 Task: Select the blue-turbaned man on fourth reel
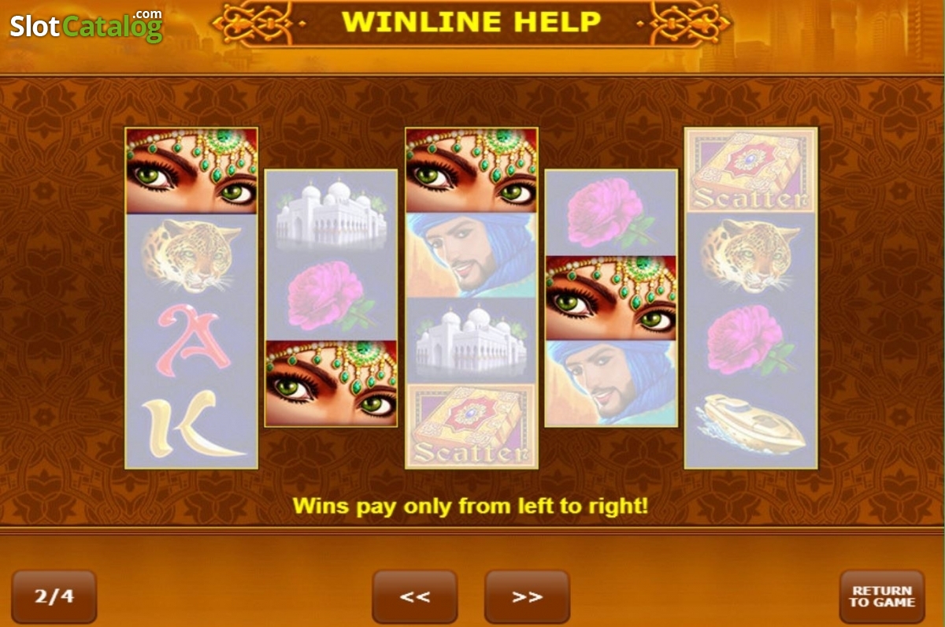coord(610,383)
